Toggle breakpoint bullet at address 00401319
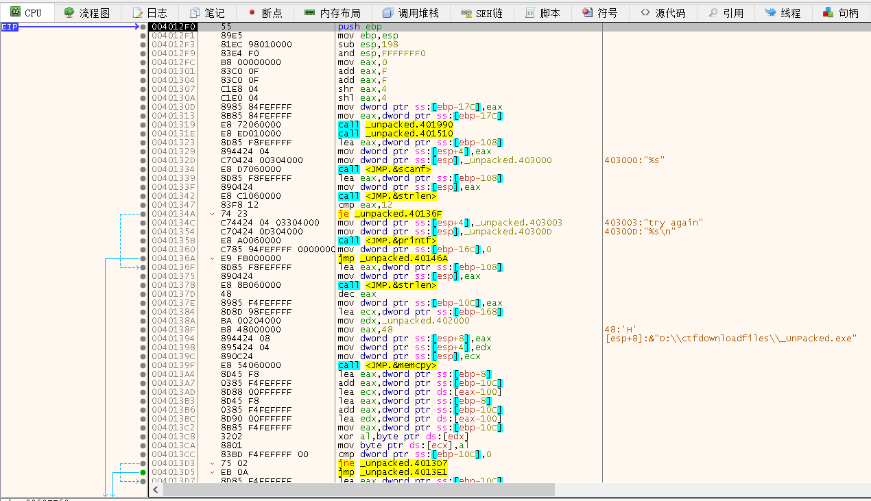The width and height of the screenshot is (871, 501). tap(143, 125)
